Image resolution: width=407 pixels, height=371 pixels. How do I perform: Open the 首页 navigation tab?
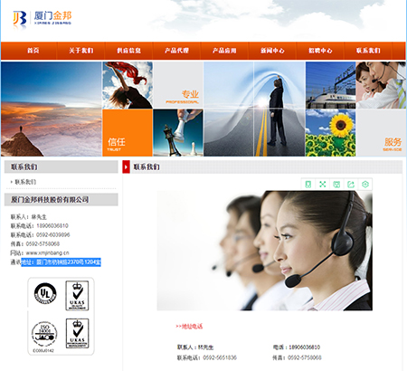(x=33, y=51)
